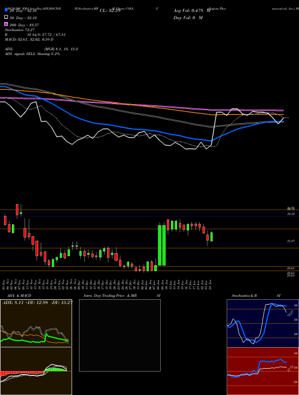Click the 31.47 price axis label
Image resolution: width=299 pixels, height=395 pixels.
coord(291,241)
